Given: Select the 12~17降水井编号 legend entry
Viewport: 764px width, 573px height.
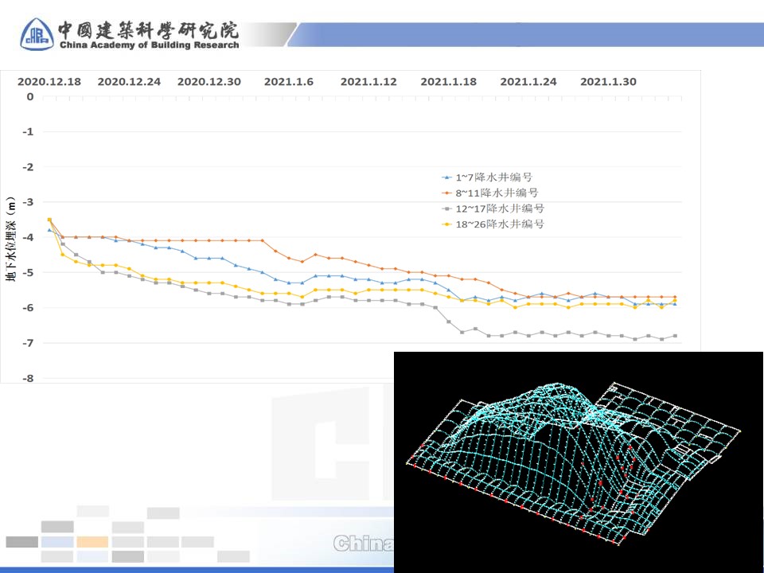Looking at the screenshot, I should click(493, 209).
